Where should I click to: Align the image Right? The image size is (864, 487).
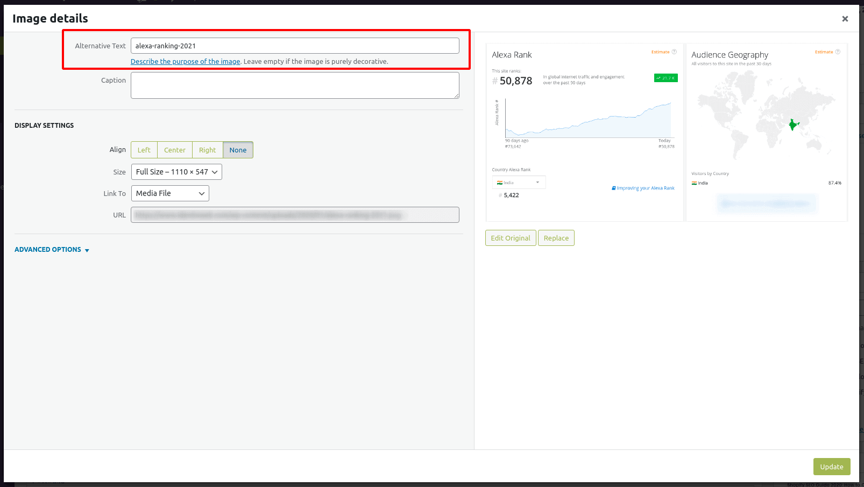[208, 150]
